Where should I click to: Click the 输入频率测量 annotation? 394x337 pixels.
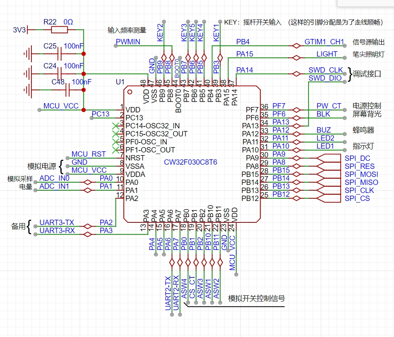pos(127,30)
